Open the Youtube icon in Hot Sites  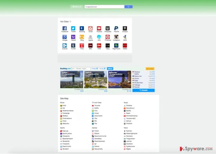pos(99,28)
